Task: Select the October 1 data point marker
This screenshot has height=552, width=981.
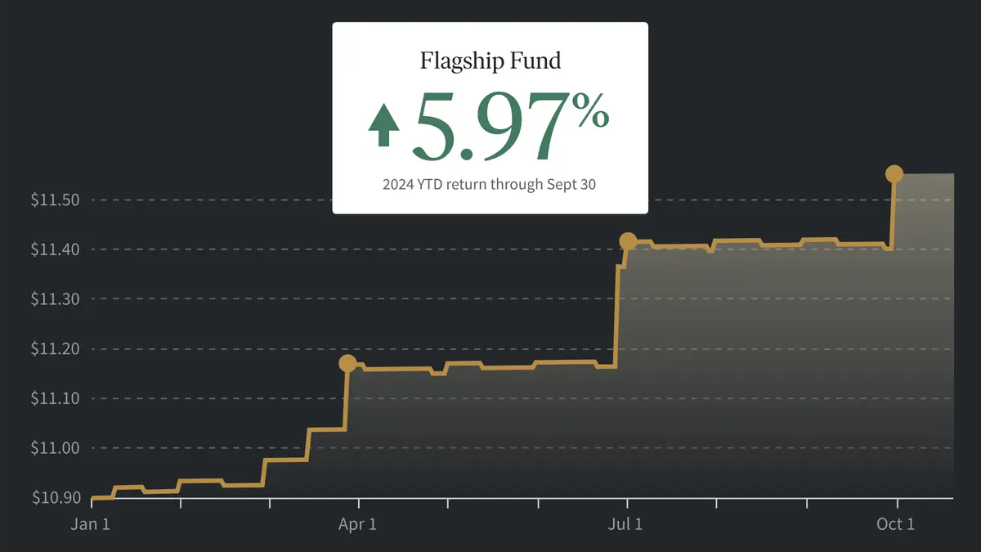Action: point(894,173)
